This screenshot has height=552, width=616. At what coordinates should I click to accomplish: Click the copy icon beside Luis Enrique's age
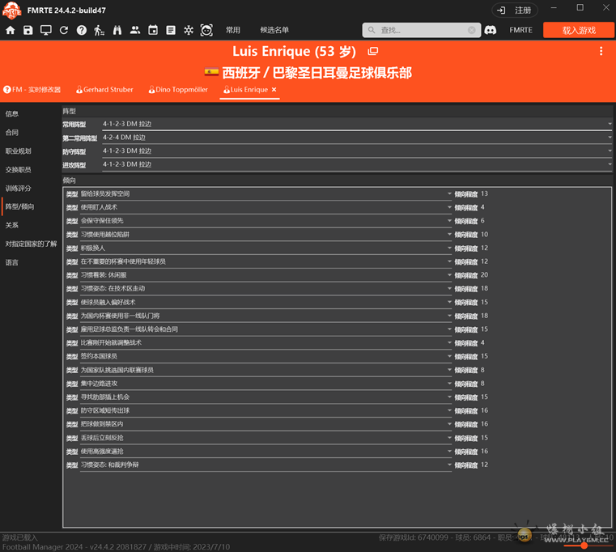click(373, 52)
